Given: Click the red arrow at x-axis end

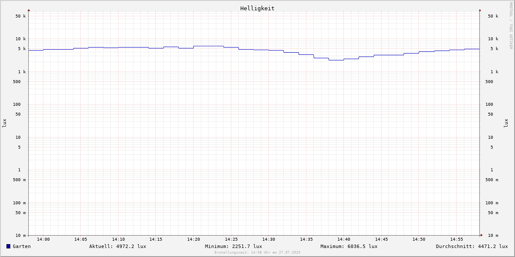Looking at the screenshot, I should [482, 235].
